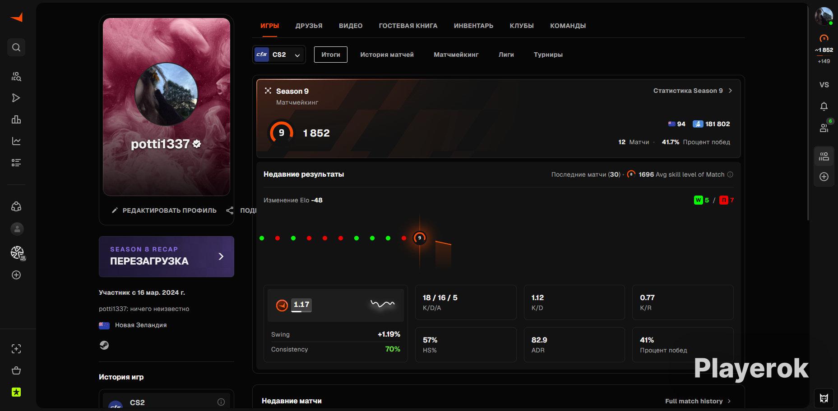Open the notifications bell
The image size is (838, 411).
(824, 106)
